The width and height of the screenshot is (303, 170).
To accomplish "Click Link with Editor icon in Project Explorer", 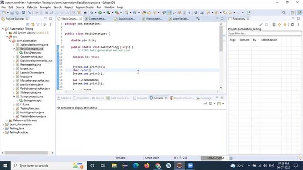I will [x=33, y=25].
